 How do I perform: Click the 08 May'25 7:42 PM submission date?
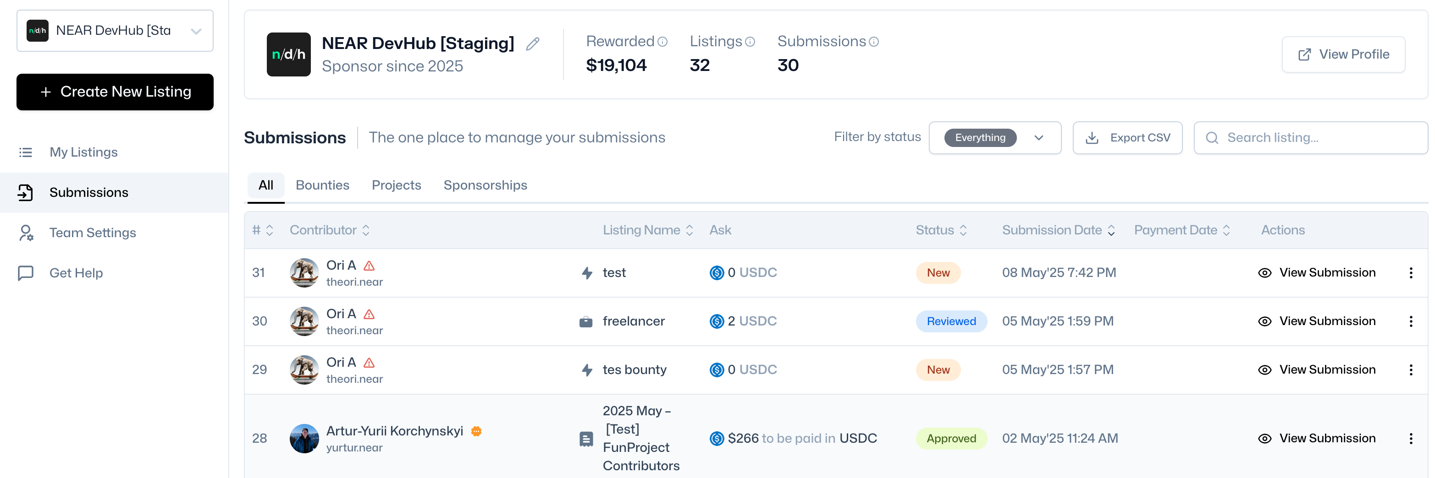coord(1059,273)
